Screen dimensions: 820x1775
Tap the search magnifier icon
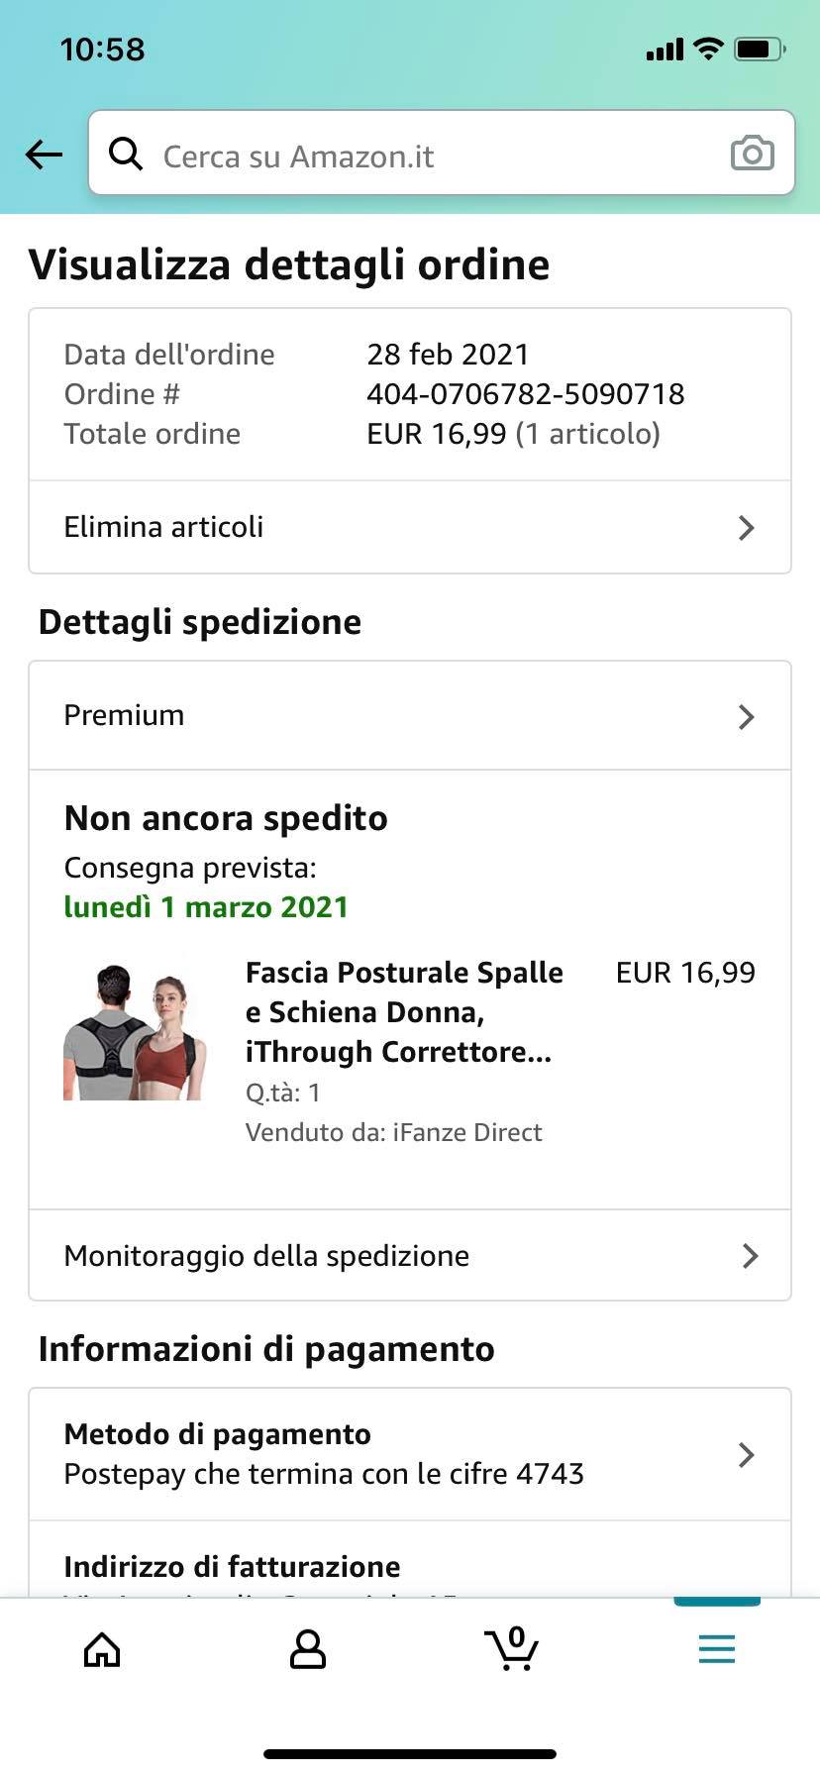click(x=126, y=154)
